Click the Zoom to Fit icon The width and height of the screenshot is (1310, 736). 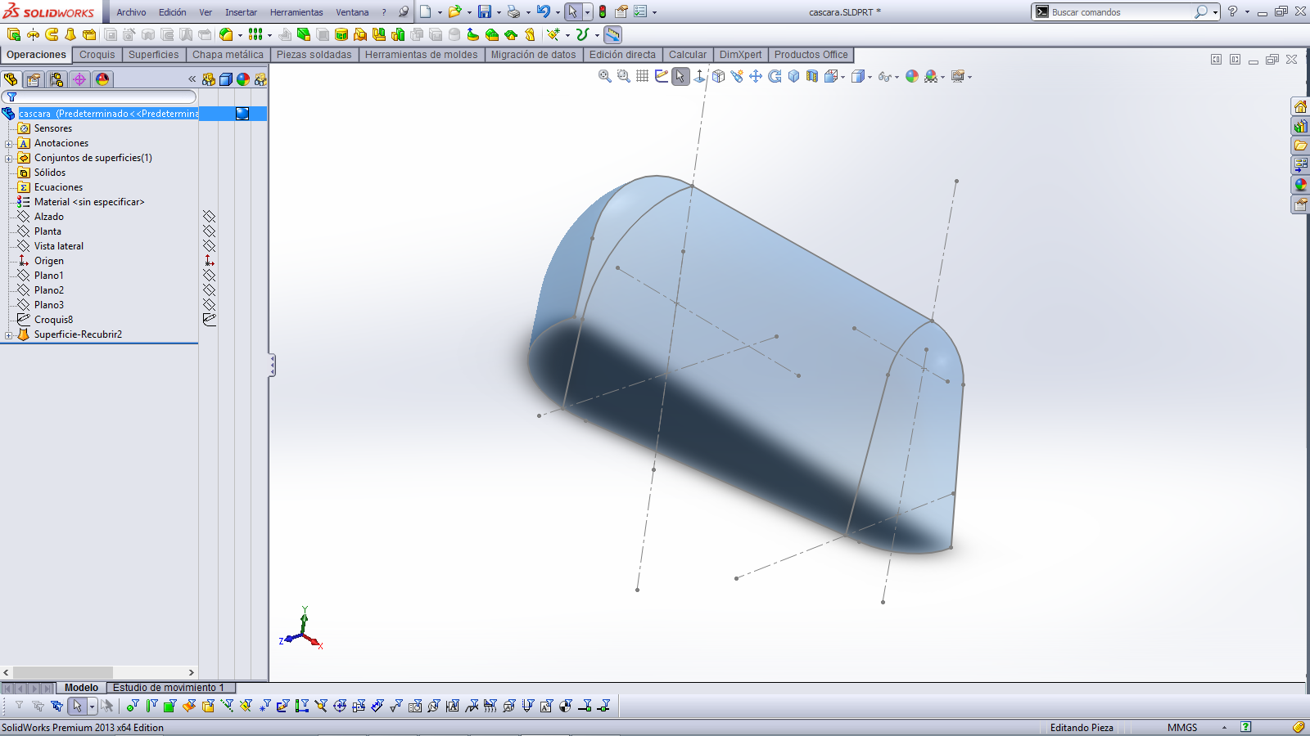pyautogui.click(x=605, y=76)
